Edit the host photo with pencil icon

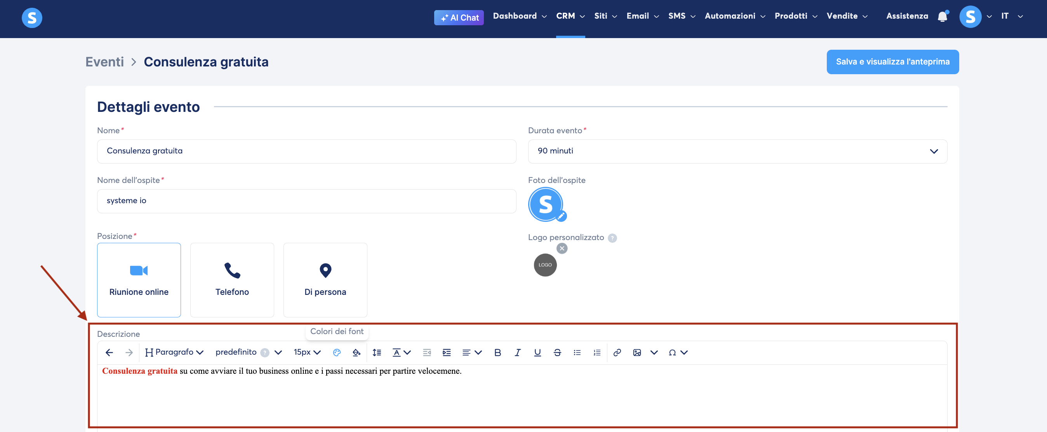tap(561, 216)
